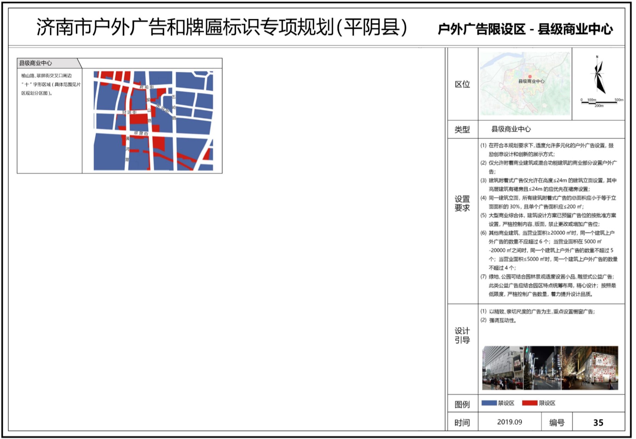Select the 设计引导 row label
The width and height of the screenshot is (636, 439).
pos(462,335)
